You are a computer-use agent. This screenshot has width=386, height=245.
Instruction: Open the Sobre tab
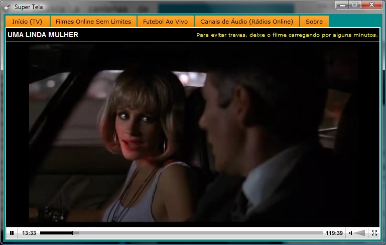click(314, 22)
